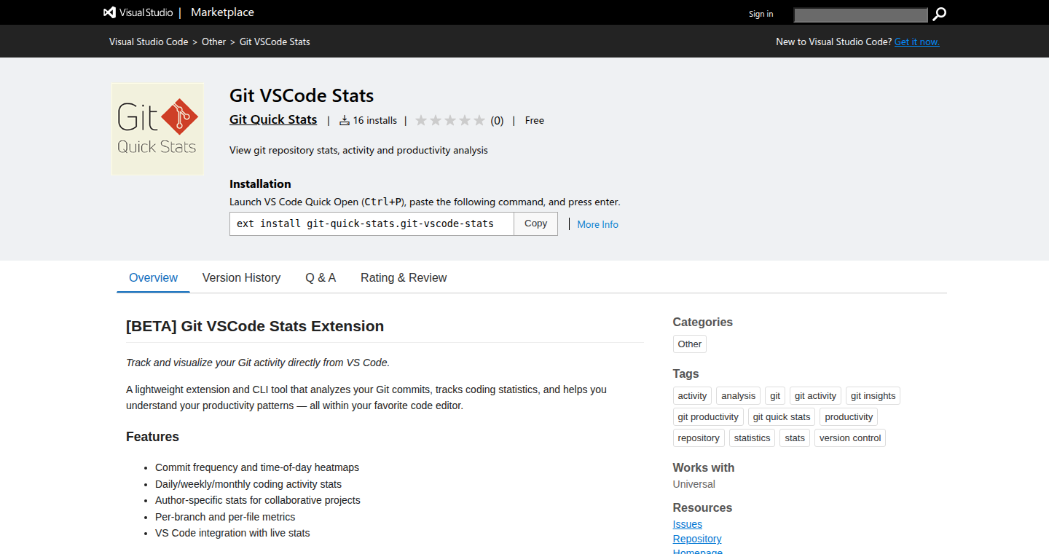
Task: Click the productivity tag
Action: pyautogui.click(x=849, y=417)
